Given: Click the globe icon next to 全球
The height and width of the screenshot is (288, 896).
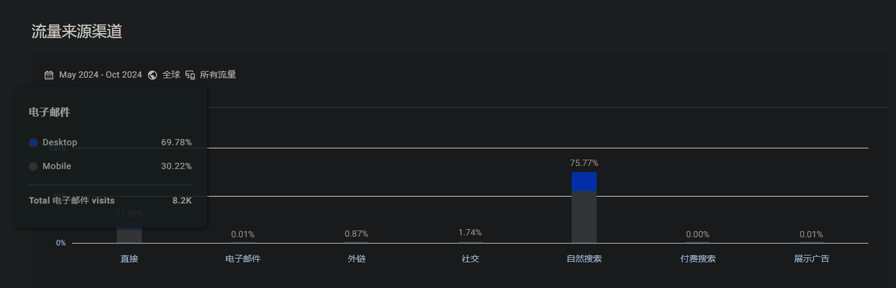Looking at the screenshot, I should [152, 75].
